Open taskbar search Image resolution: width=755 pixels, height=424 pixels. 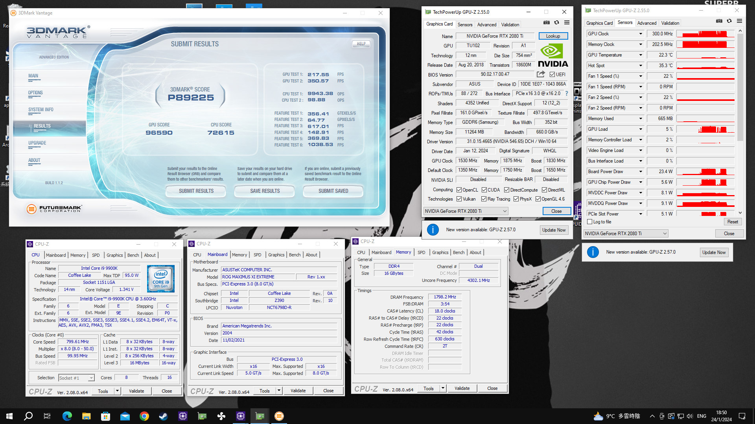tap(28, 416)
